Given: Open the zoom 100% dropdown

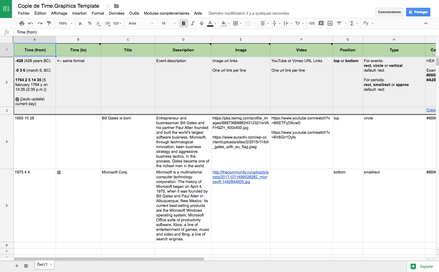Looking at the screenshot, I should pyautogui.click(x=66, y=23).
